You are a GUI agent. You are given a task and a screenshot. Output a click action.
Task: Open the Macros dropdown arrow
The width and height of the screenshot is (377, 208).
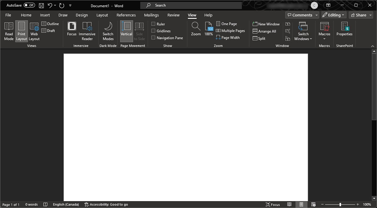[x=324, y=39]
